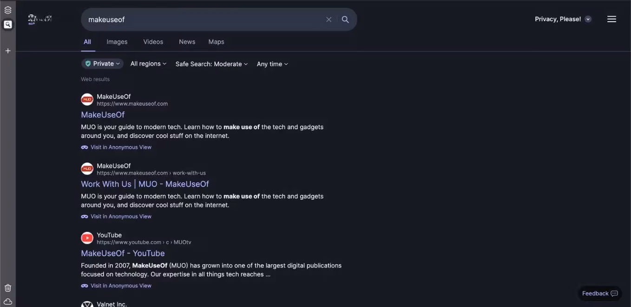
Task: Expand the Any time filter
Action: click(x=272, y=64)
